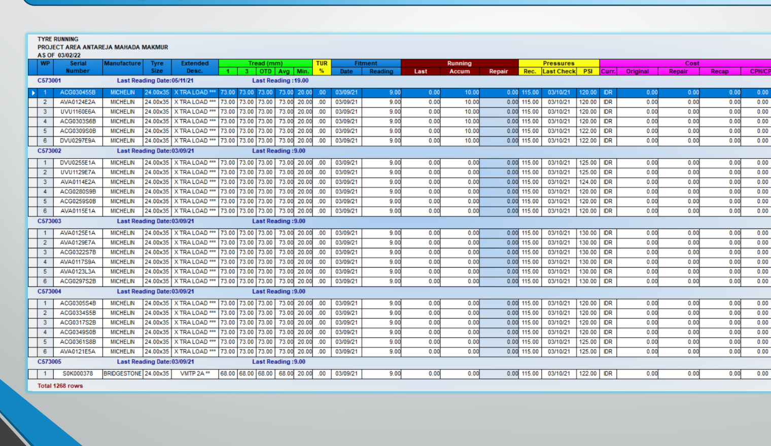Select serial number ACG030455B in highlighted row
771x446 pixels.
(x=78, y=93)
